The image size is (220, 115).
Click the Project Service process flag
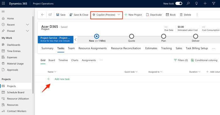[x=56, y=39]
